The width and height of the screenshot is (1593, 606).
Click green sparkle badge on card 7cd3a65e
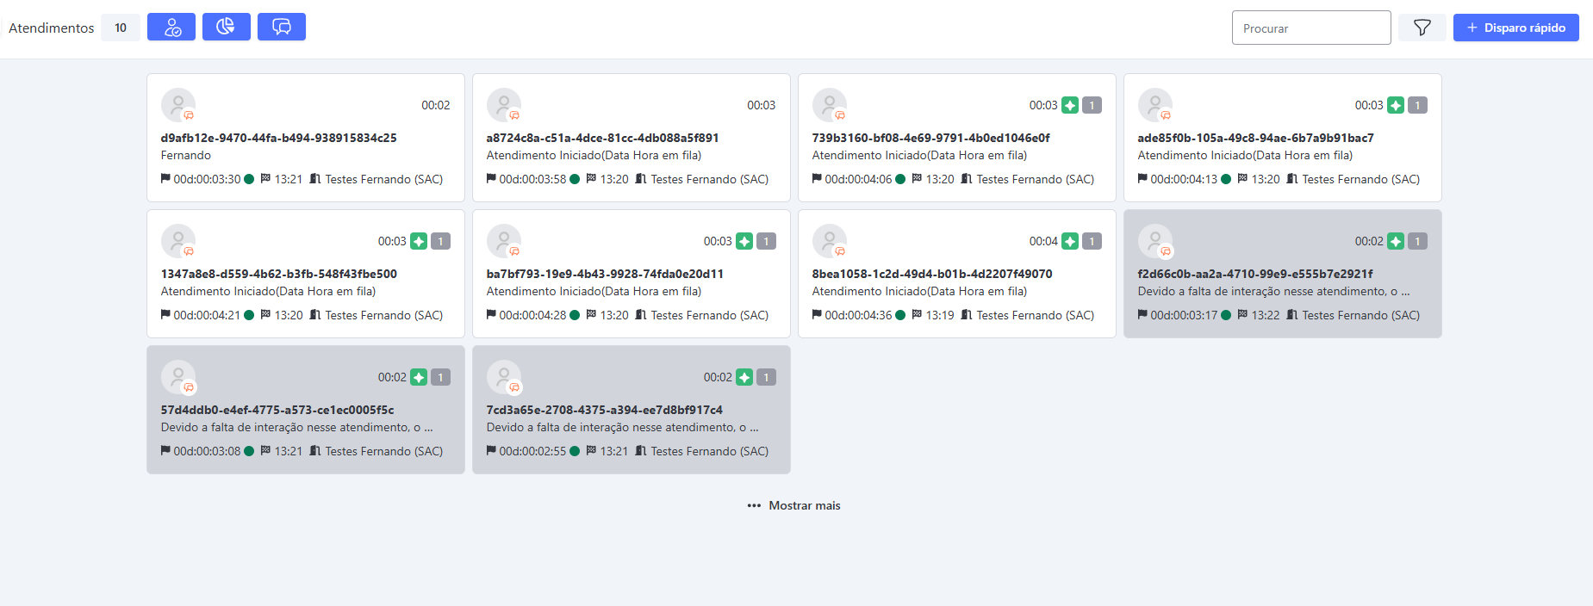[744, 377]
